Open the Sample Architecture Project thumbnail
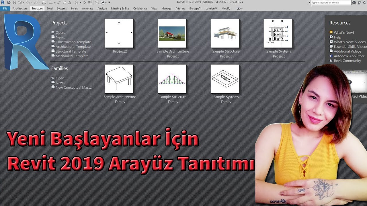The width and height of the screenshot is (367, 206). click(172, 33)
